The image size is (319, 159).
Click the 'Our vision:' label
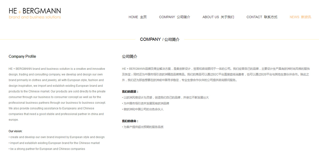click(15, 131)
